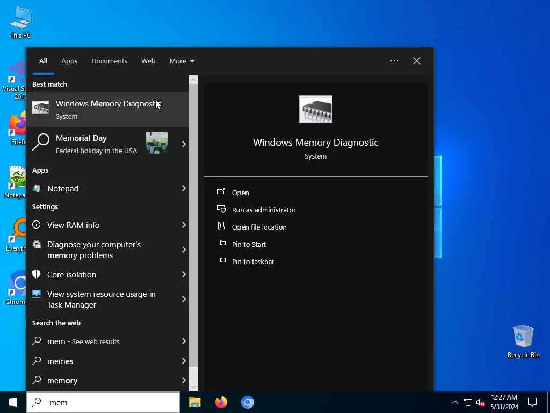Select the Everything desktop shortcut
The image size is (550, 413).
tap(16, 234)
